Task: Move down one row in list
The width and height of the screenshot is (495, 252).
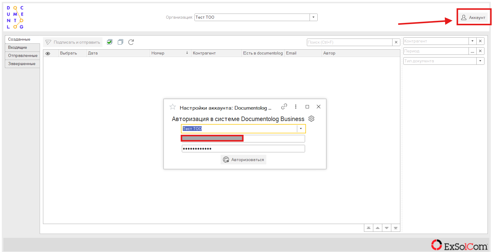Action: click(x=387, y=228)
